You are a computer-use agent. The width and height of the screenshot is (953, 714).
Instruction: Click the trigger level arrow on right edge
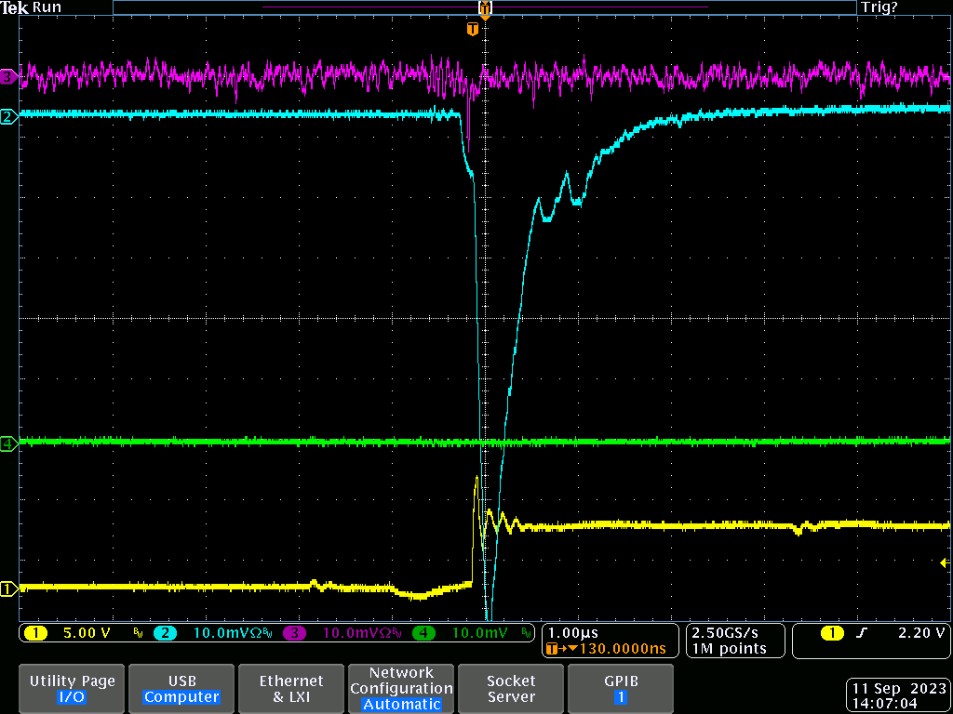tap(945, 562)
